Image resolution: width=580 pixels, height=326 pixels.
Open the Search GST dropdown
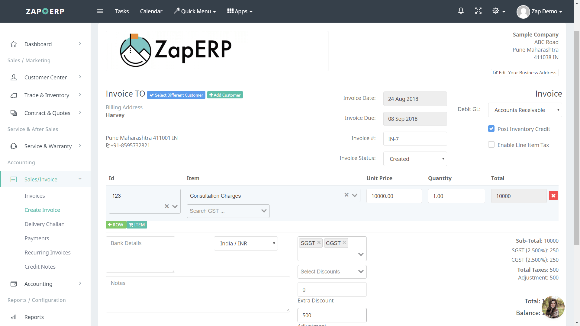[x=228, y=211]
